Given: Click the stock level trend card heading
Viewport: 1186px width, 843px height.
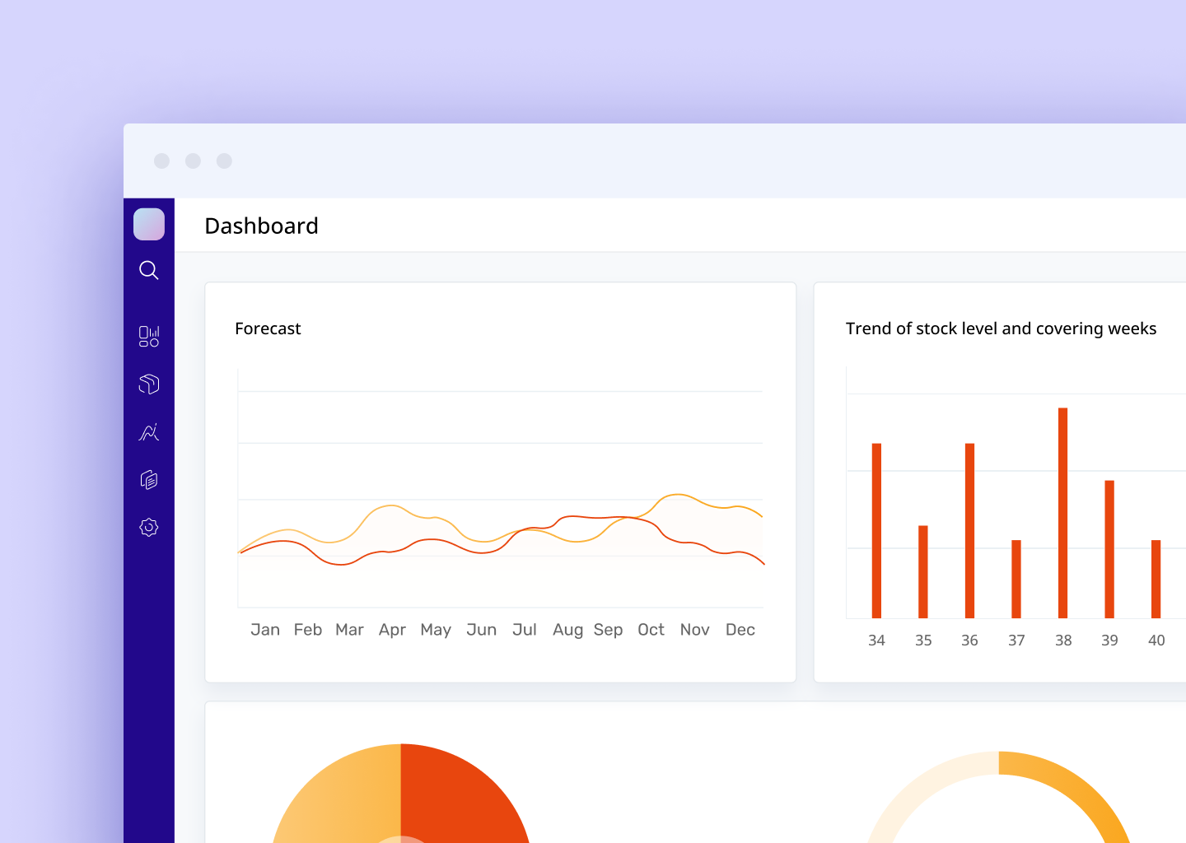Looking at the screenshot, I should click(x=1001, y=328).
